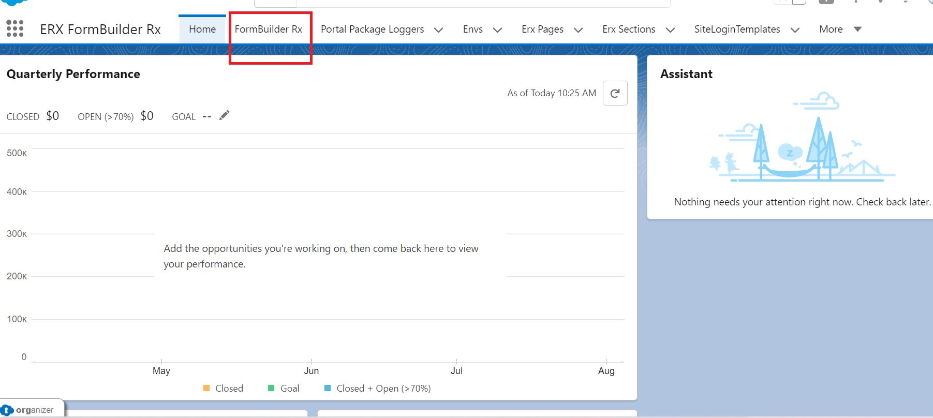Refresh the Quarterly Performance chart
The height and width of the screenshot is (418, 933).
615,93
